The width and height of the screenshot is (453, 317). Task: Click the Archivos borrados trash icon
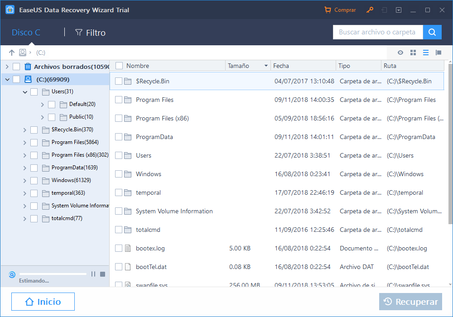[x=28, y=67]
